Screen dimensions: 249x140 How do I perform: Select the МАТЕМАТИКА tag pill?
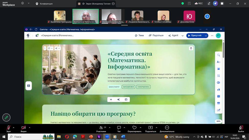click(x=128, y=87)
